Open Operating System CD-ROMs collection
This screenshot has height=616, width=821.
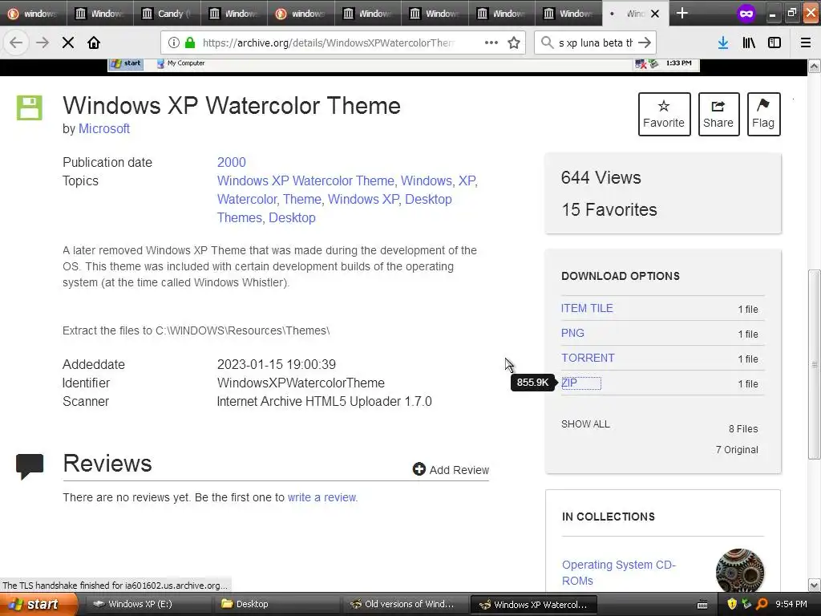(x=618, y=573)
